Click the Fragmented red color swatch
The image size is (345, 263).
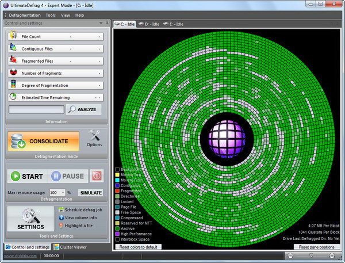(x=117, y=190)
